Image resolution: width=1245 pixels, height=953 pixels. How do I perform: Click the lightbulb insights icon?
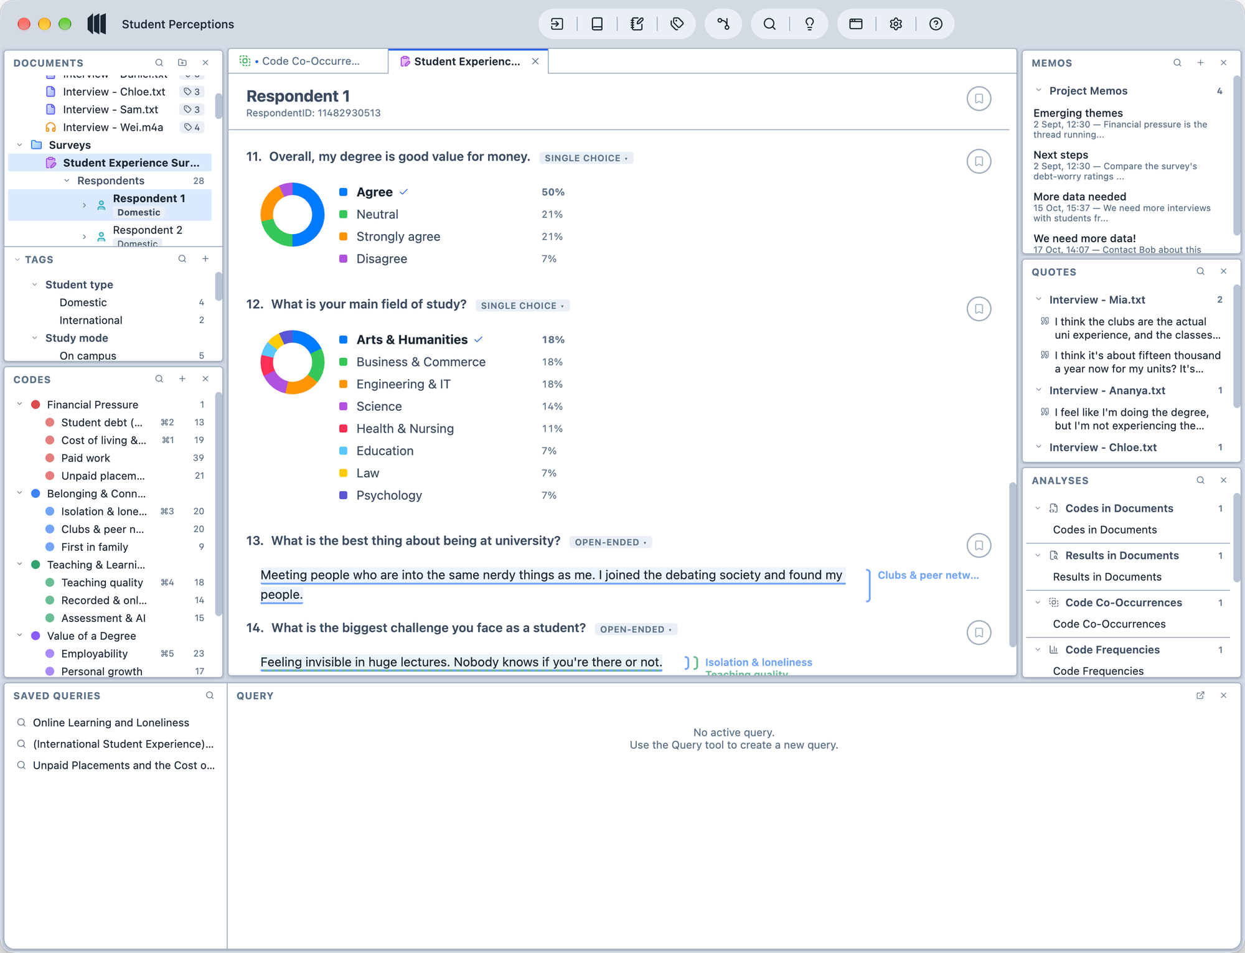point(809,24)
